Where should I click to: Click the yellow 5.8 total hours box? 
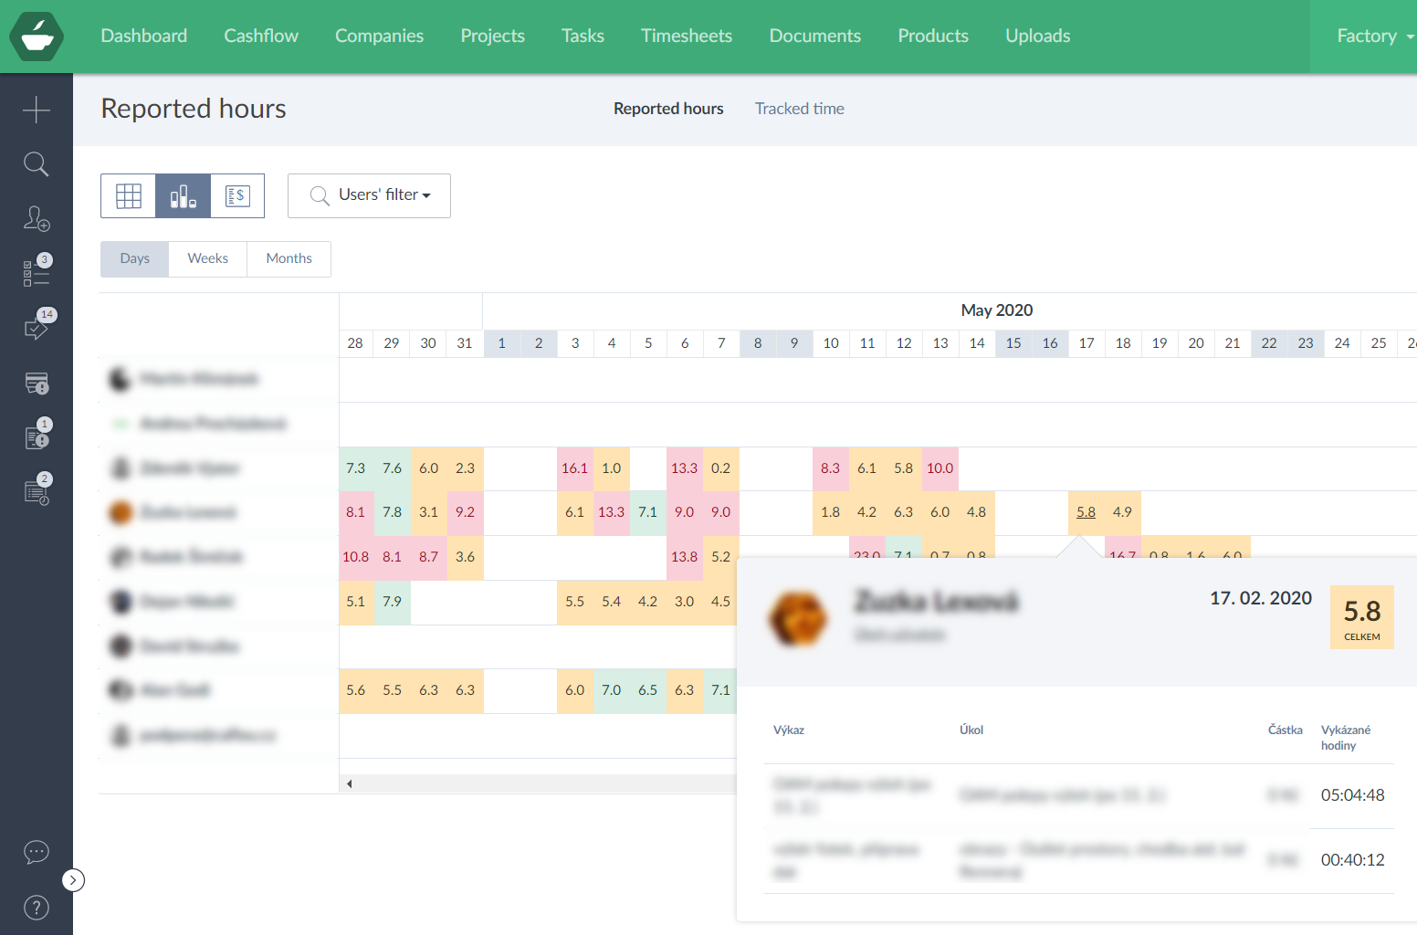click(x=1361, y=617)
